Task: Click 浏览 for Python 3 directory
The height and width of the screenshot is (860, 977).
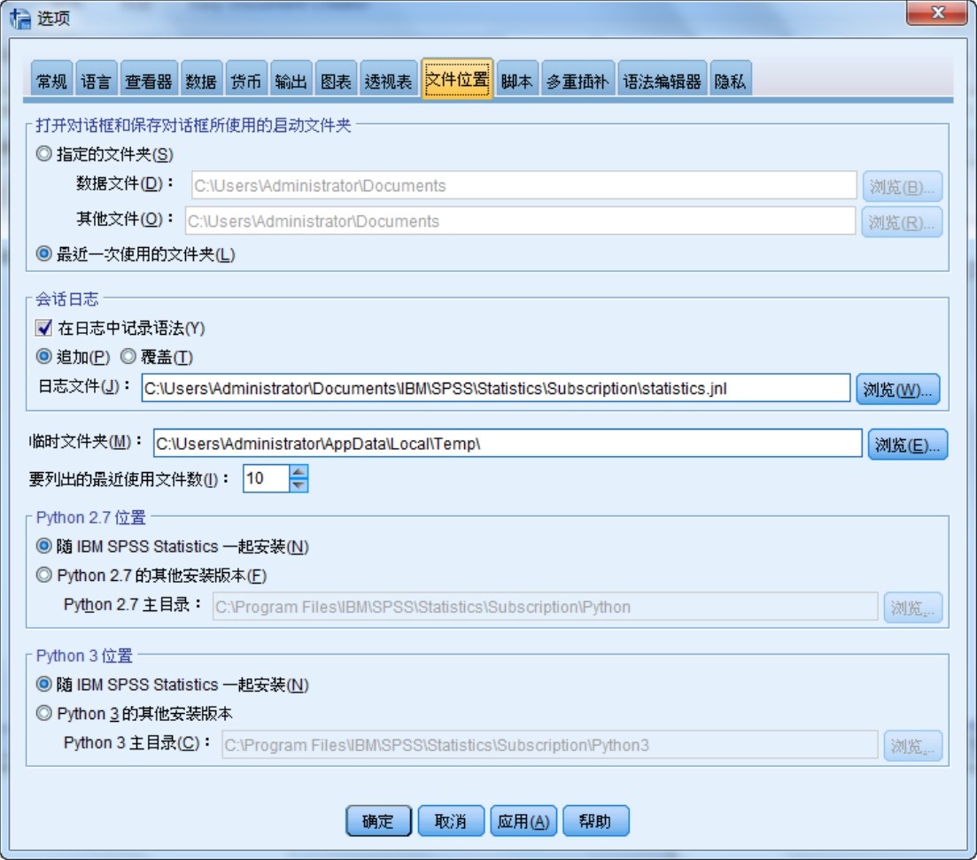Action: (x=913, y=746)
